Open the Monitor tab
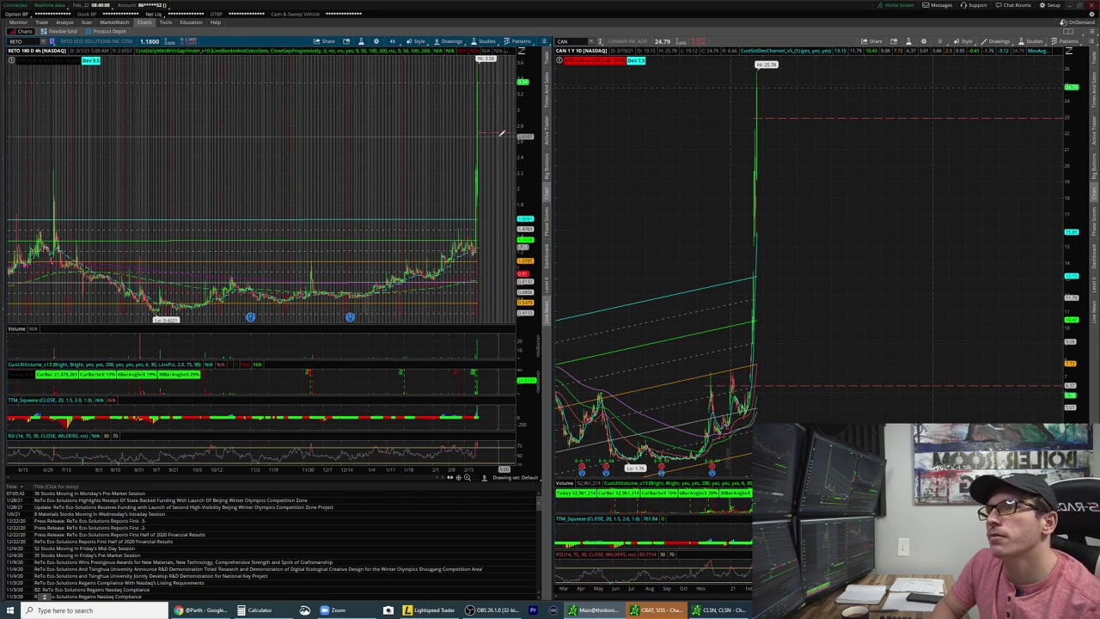This screenshot has width=1100, height=619. coord(18,22)
